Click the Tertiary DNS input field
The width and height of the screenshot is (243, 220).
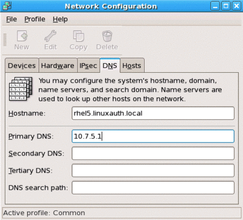click(153, 171)
